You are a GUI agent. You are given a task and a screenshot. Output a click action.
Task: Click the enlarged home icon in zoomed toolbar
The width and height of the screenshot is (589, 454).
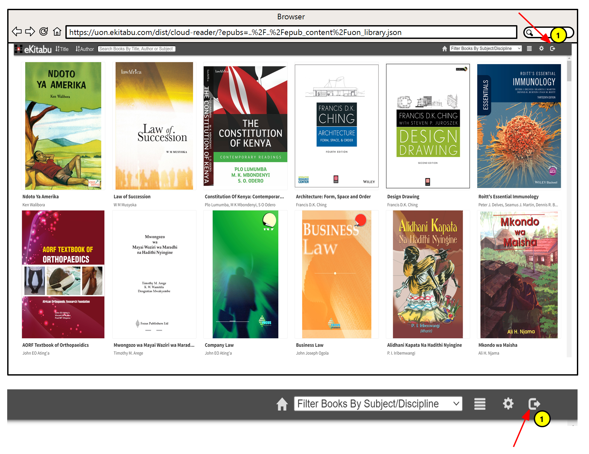pos(282,404)
